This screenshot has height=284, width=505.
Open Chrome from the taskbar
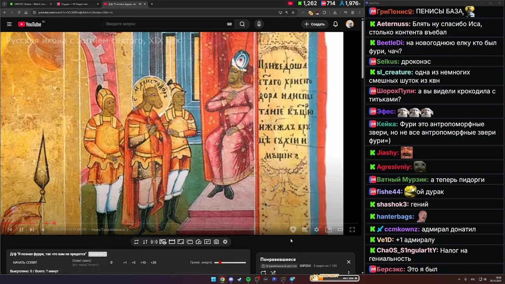click(222, 279)
